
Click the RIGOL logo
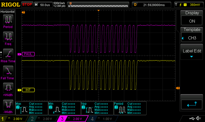click(x=11, y=5)
